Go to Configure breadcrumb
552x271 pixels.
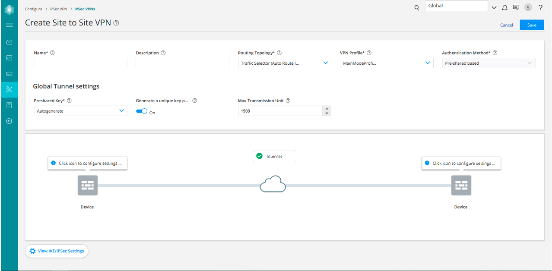tap(34, 9)
